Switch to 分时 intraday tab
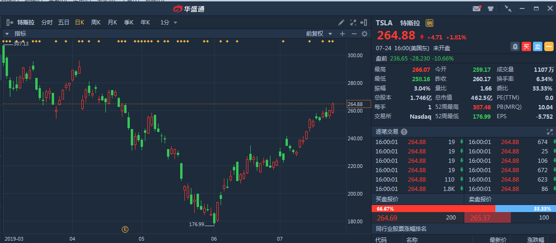556x243 pixels. 47,22
